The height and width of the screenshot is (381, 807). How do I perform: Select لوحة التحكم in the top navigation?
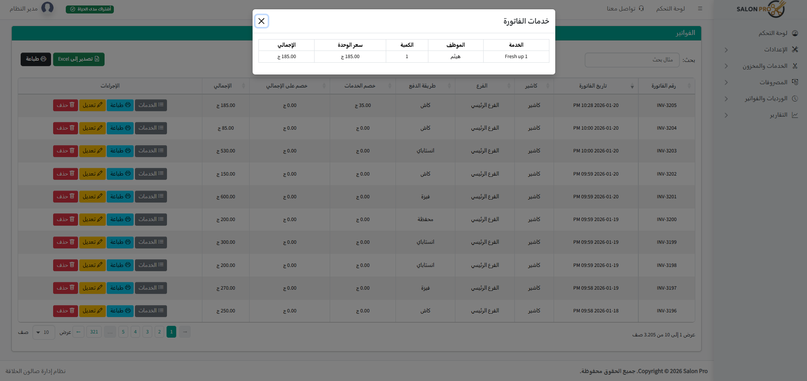coord(670,8)
